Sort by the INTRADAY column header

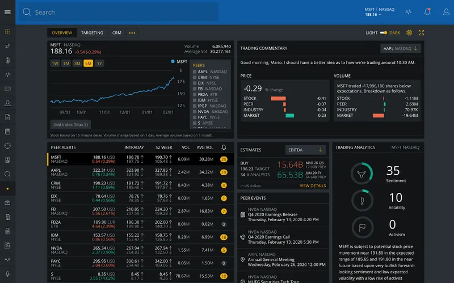pyautogui.click(x=134, y=147)
